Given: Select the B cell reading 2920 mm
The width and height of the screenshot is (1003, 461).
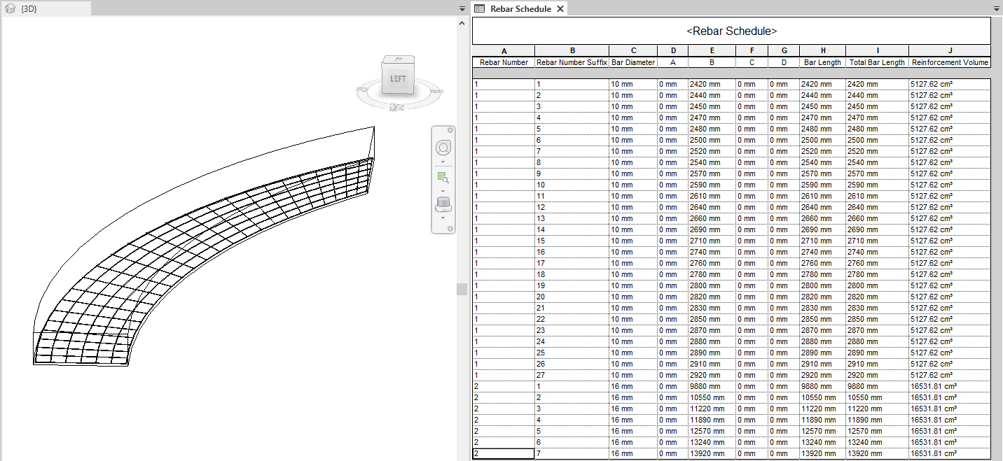Looking at the screenshot, I should click(x=712, y=375).
